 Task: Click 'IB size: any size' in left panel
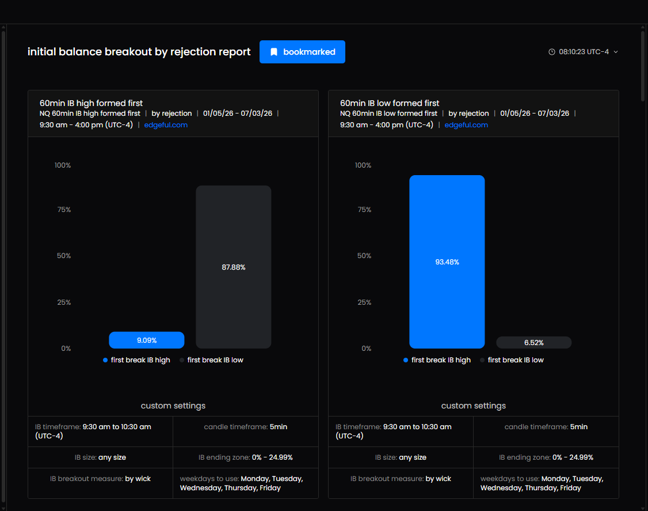coord(101,457)
